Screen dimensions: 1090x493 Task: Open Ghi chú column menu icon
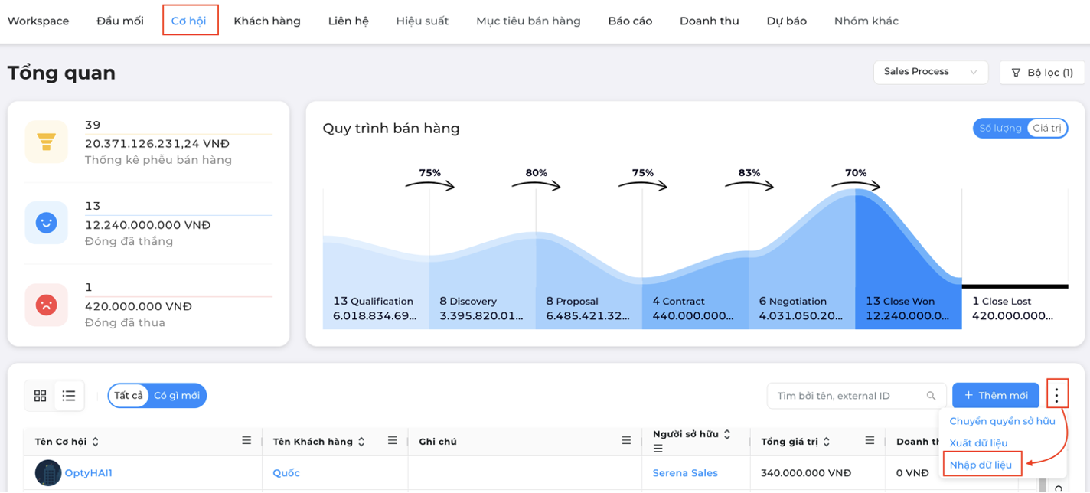point(626,441)
